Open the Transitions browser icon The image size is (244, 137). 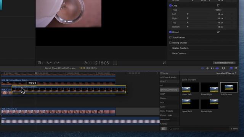coord(236,68)
